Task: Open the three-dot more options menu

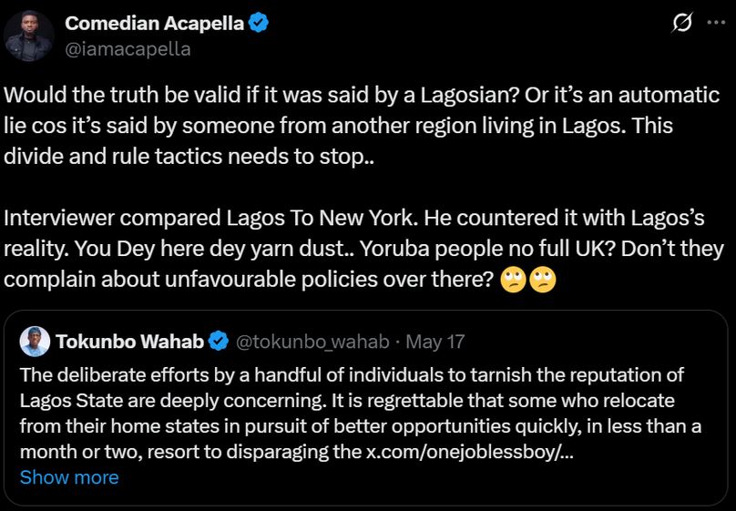Action: click(x=714, y=25)
